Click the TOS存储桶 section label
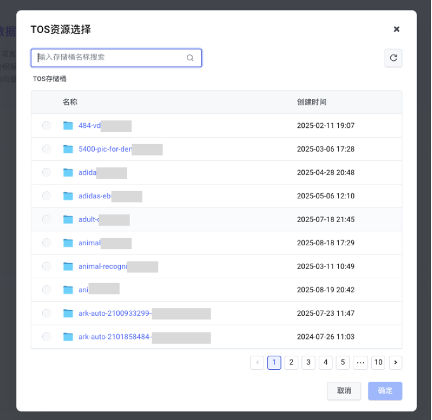This screenshot has width=432, height=420. click(x=50, y=79)
